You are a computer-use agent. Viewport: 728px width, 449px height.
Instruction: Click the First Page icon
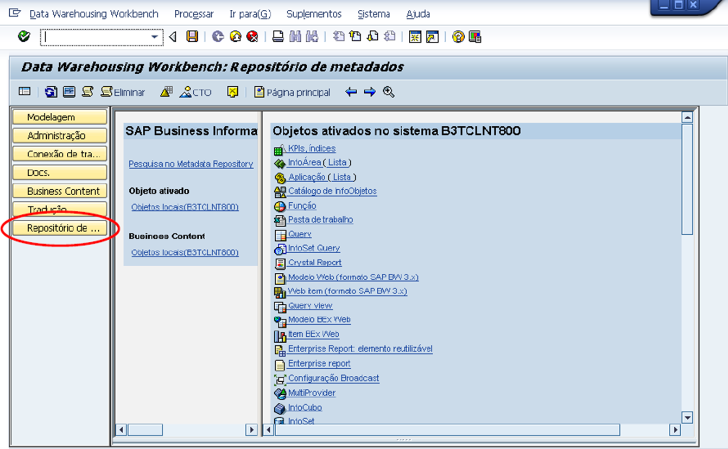pyautogui.click(x=338, y=36)
